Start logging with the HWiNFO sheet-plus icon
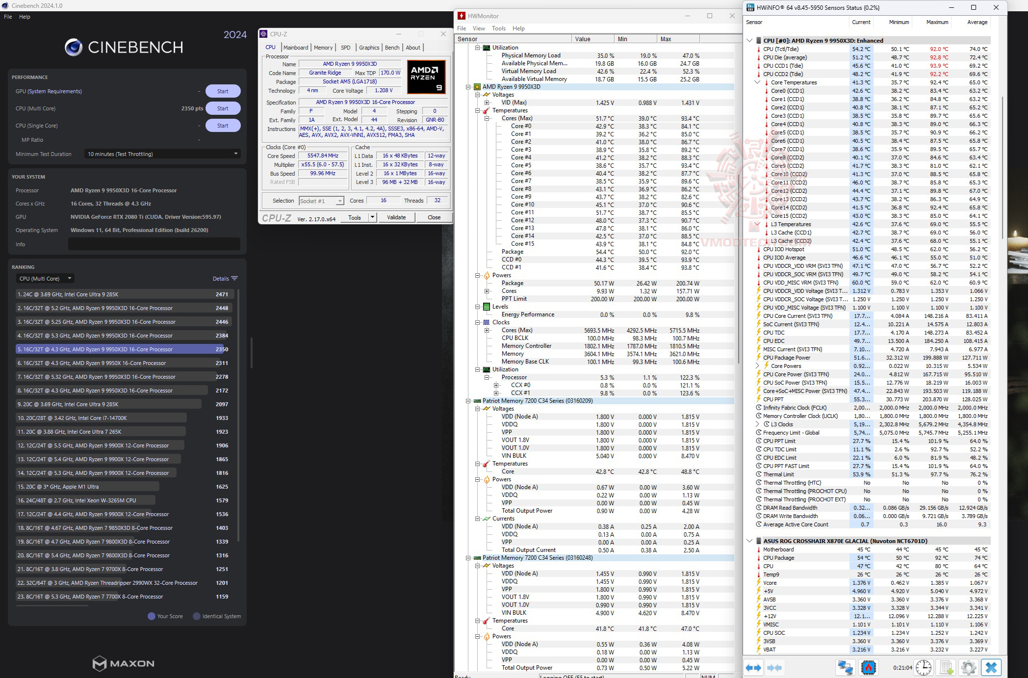 946,668
